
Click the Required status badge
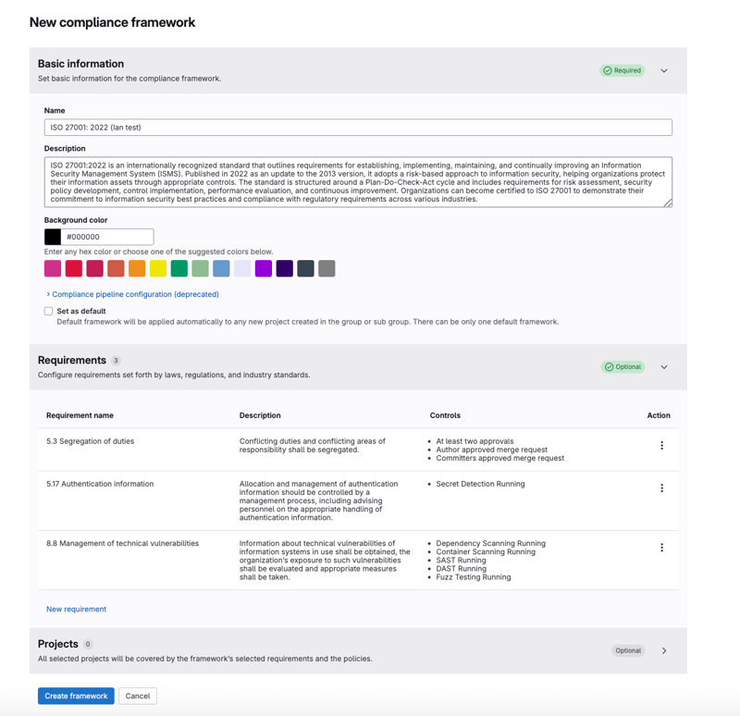622,70
